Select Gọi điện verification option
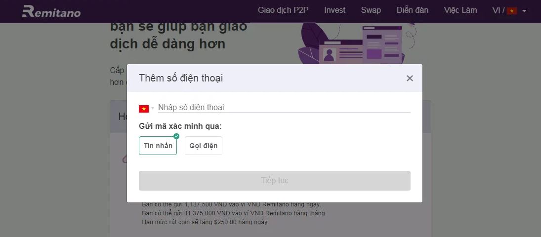The image size is (541, 237). click(x=204, y=146)
